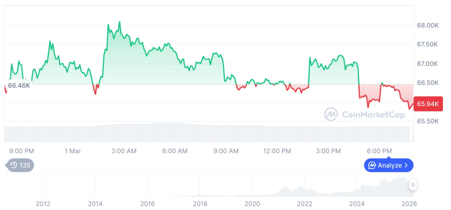
Task: Open the Analyze button
Action: [389, 165]
